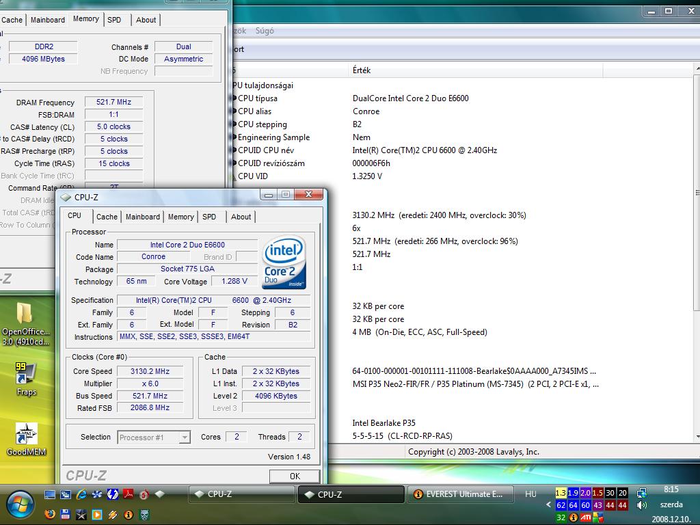Image resolution: width=700 pixels, height=525 pixels.
Task: Switch to Mainboard tab in front CPU-Z
Action: (x=143, y=217)
